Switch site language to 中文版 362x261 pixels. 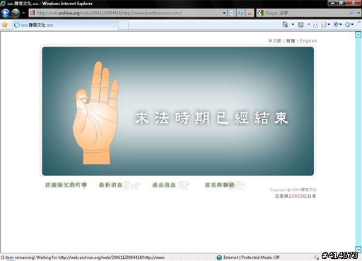tap(275, 41)
